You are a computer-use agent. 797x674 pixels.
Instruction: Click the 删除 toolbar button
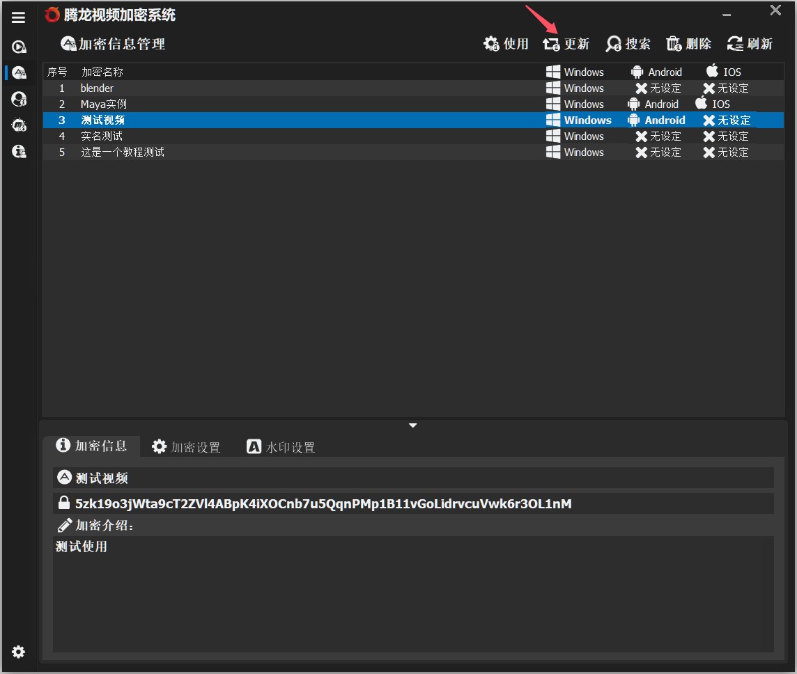pos(689,44)
